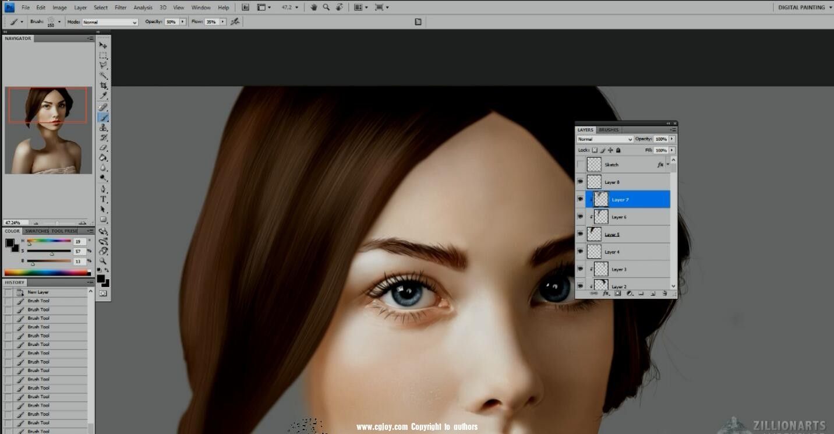The width and height of the screenshot is (834, 434).
Task: Select the Blur tool
Action: [103, 168]
